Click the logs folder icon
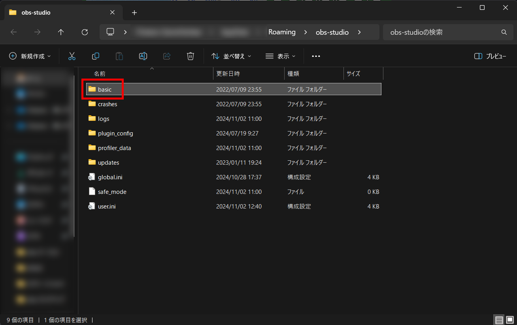Image resolution: width=517 pixels, height=325 pixels. point(92,118)
